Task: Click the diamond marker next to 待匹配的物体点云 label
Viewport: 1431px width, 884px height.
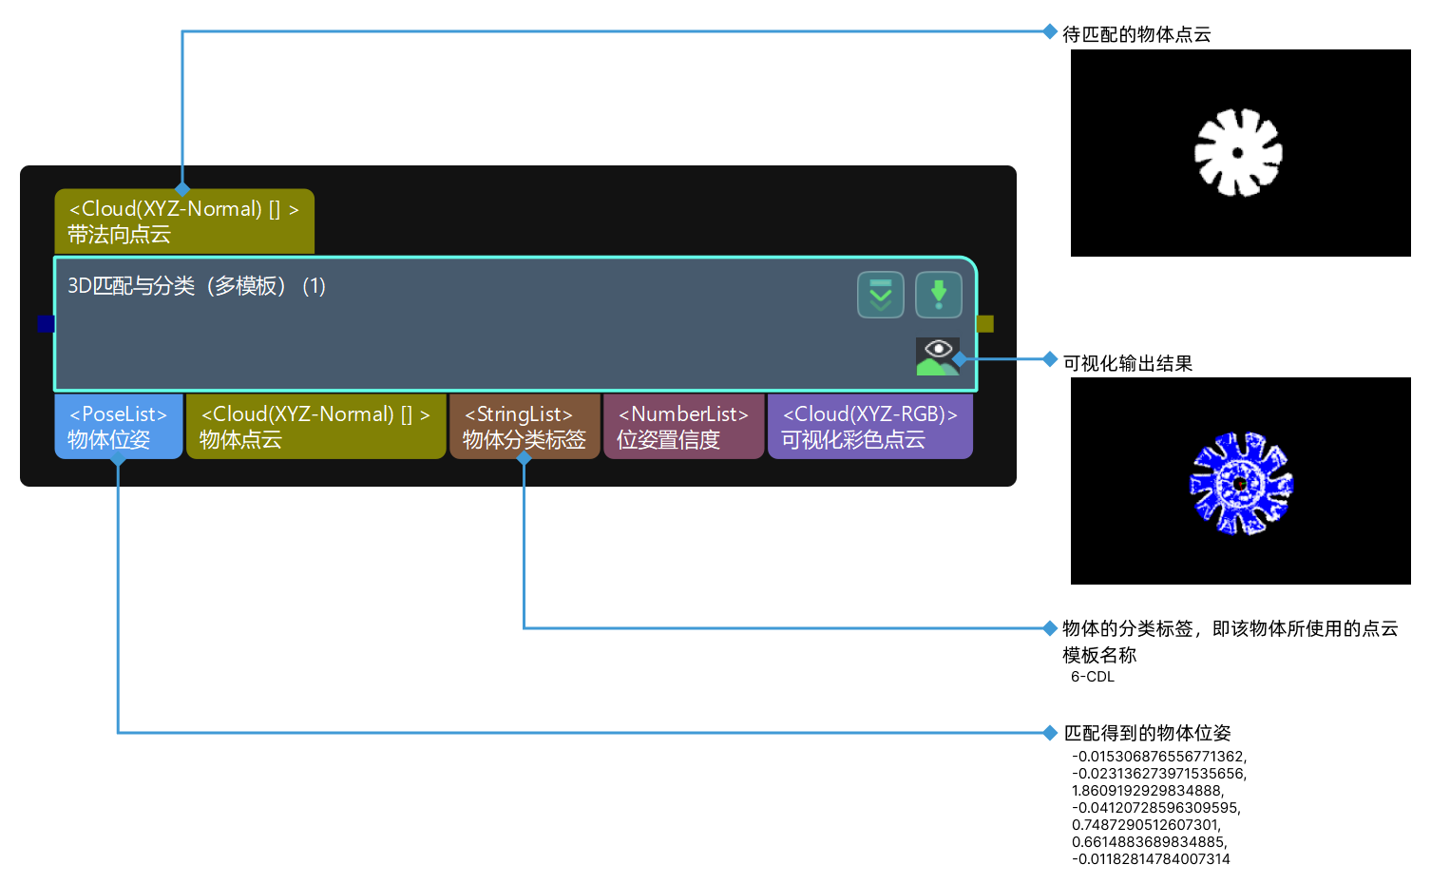Action: (1050, 34)
